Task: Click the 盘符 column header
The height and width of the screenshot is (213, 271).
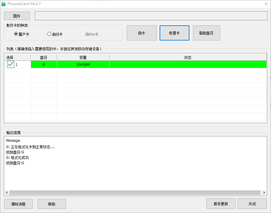Action: (43, 57)
